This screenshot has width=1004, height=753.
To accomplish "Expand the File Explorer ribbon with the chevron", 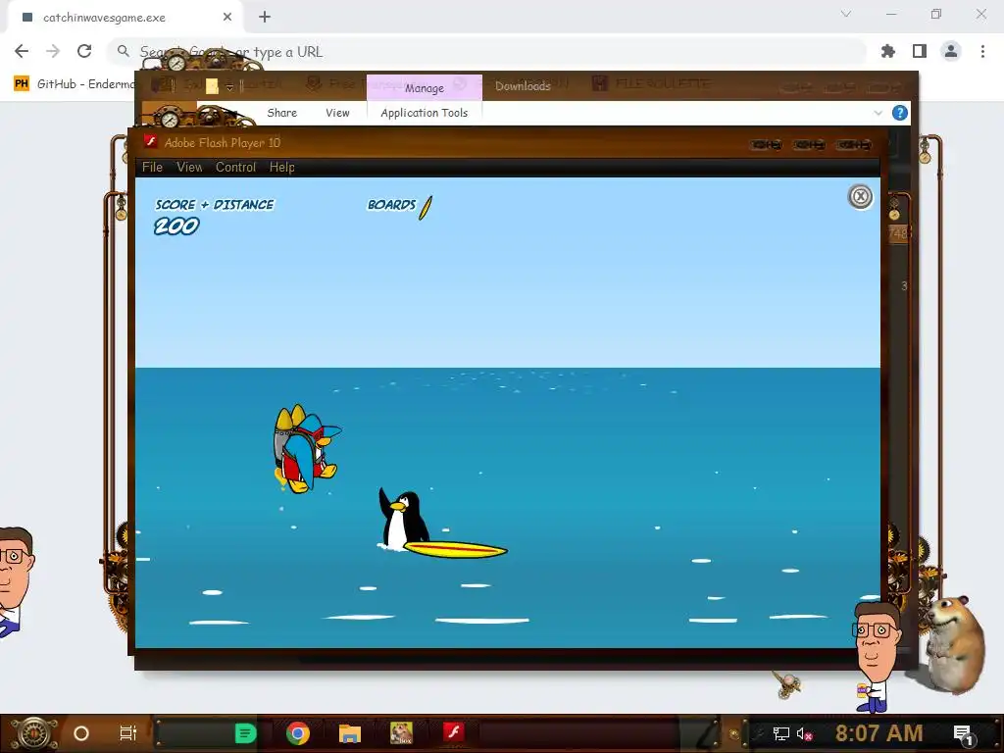I will 878,113.
